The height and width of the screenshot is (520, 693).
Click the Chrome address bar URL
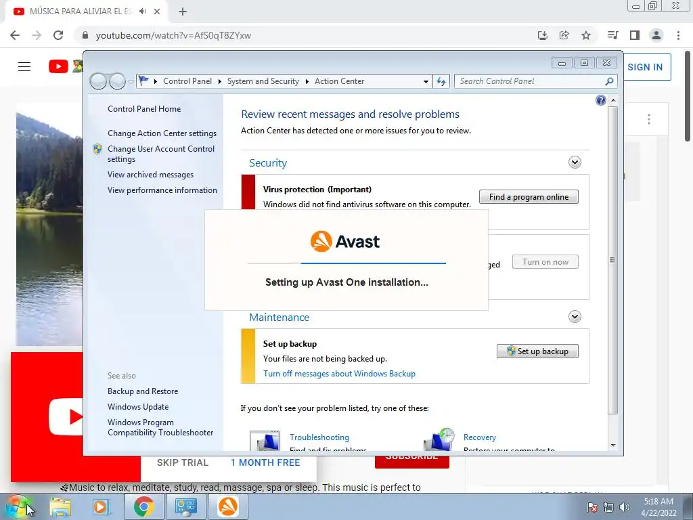tap(173, 35)
